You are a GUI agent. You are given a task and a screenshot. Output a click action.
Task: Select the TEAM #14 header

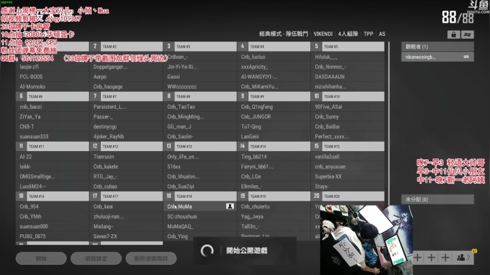click(x=274, y=146)
